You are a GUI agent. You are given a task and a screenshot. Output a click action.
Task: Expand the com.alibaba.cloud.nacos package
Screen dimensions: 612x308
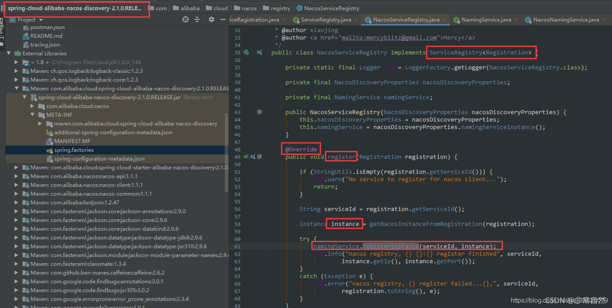pos(32,106)
